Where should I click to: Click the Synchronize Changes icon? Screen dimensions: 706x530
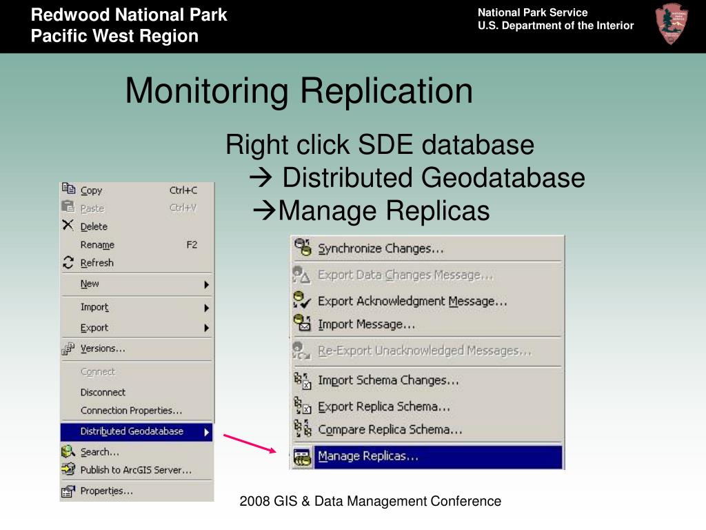303,248
